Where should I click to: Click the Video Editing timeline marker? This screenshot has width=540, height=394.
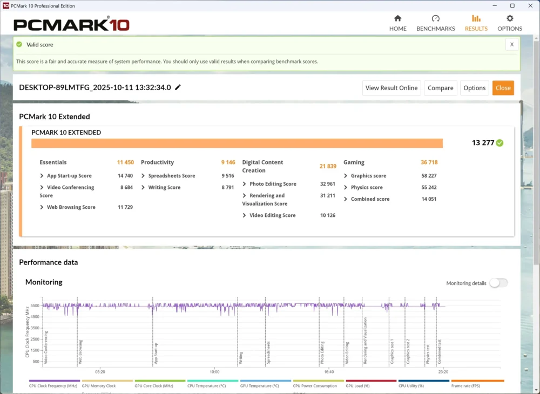[347, 353]
